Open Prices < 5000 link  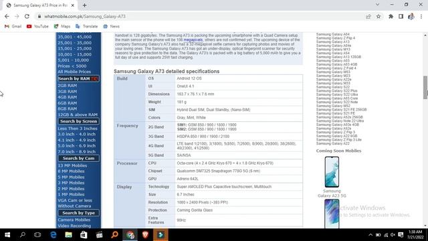(x=72, y=66)
